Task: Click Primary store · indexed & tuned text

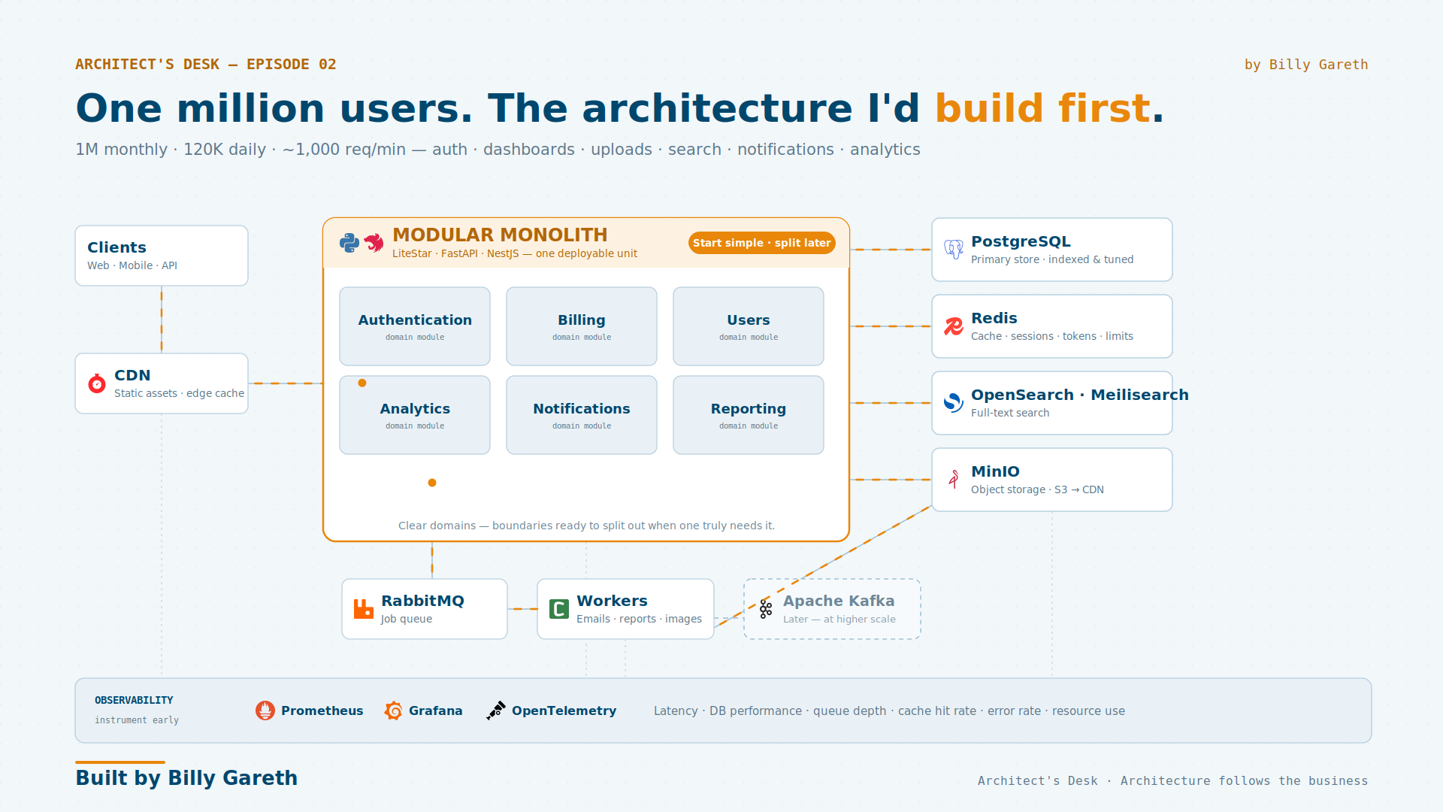Action: click(x=1052, y=259)
